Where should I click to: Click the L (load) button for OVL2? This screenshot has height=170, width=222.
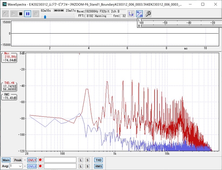[x=81, y=166]
